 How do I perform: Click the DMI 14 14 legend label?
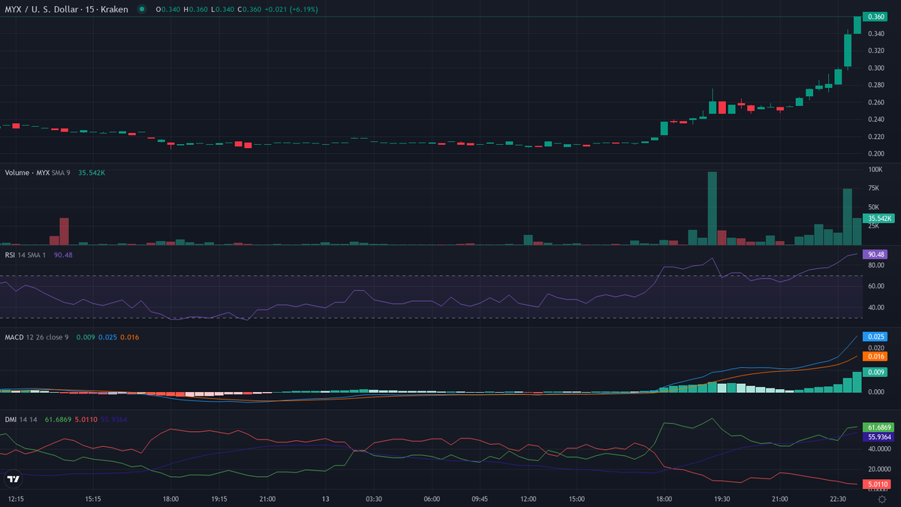coord(22,420)
